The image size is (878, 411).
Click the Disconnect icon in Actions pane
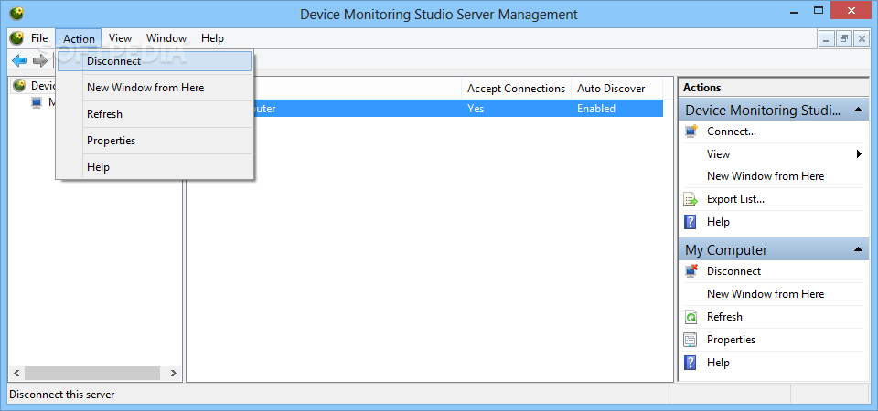[x=691, y=271]
